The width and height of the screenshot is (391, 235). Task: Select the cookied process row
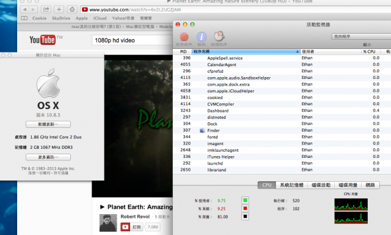coord(282,97)
